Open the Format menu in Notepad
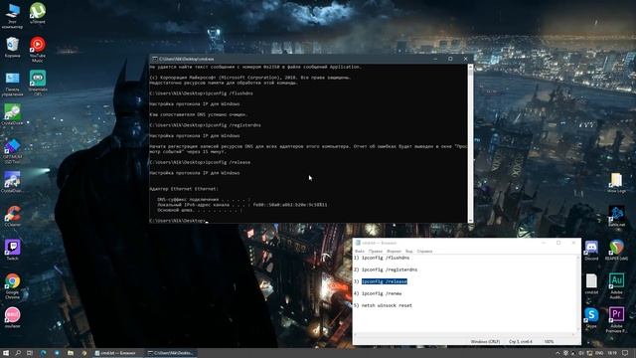This screenshot has height=358, width=636. coord(394,252)
